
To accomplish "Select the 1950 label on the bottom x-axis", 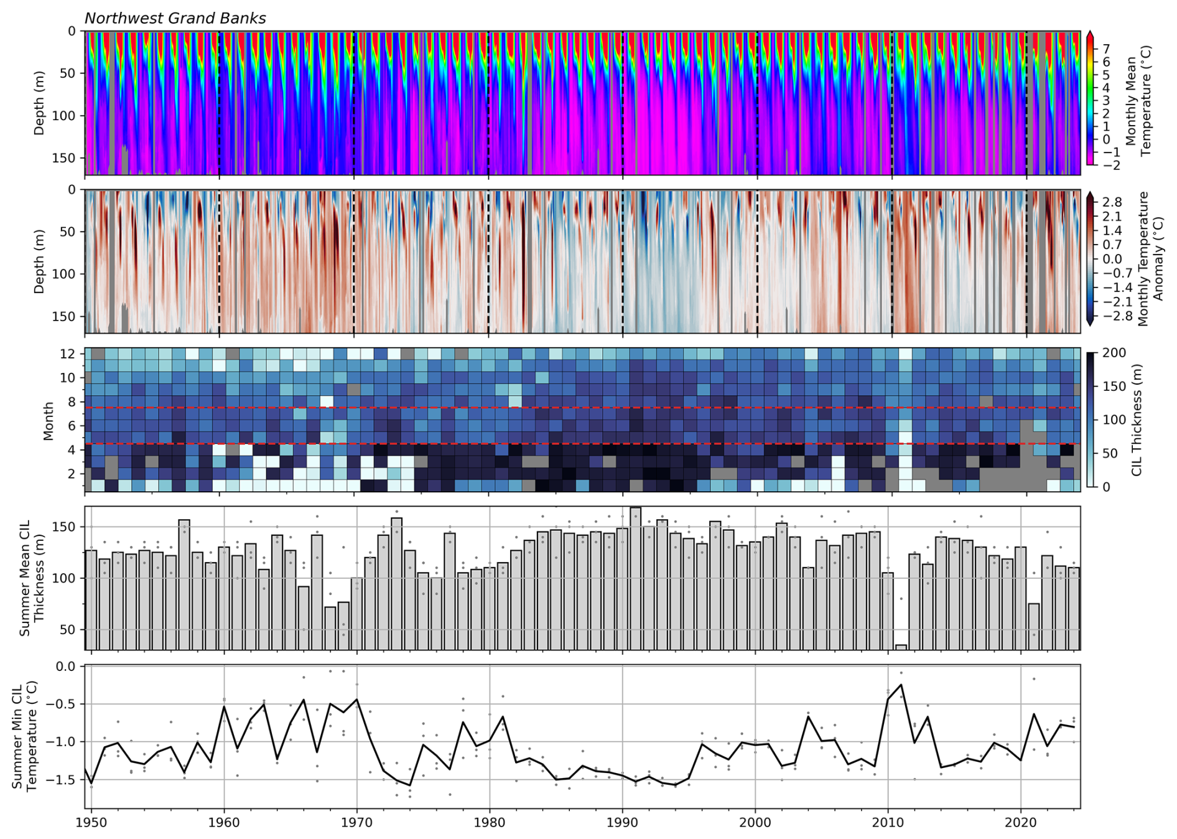I will pyautogui.click(x=91, y=822).
